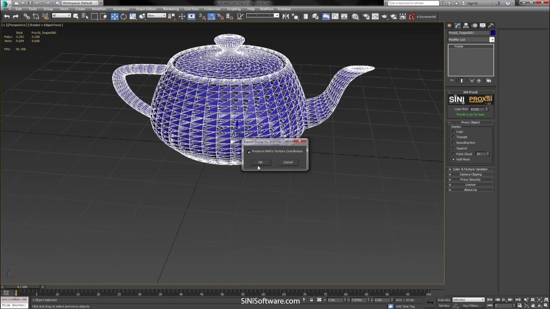Image resolution: width=550 pixels, height=309 pixels.
Task: Expand the Color & Texture Variation rollout
Action: [471, 169]
